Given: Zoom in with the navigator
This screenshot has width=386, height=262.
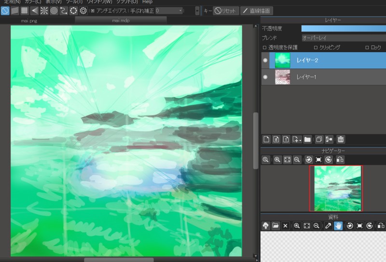Looking at the screenshot, I should coord(277,160).
